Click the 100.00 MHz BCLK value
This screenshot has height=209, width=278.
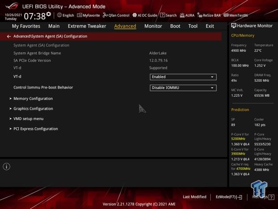click(x=240, y=66)
